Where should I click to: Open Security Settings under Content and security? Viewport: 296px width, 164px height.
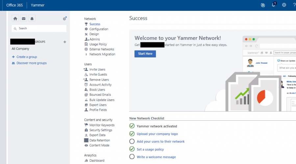point(101,130)
